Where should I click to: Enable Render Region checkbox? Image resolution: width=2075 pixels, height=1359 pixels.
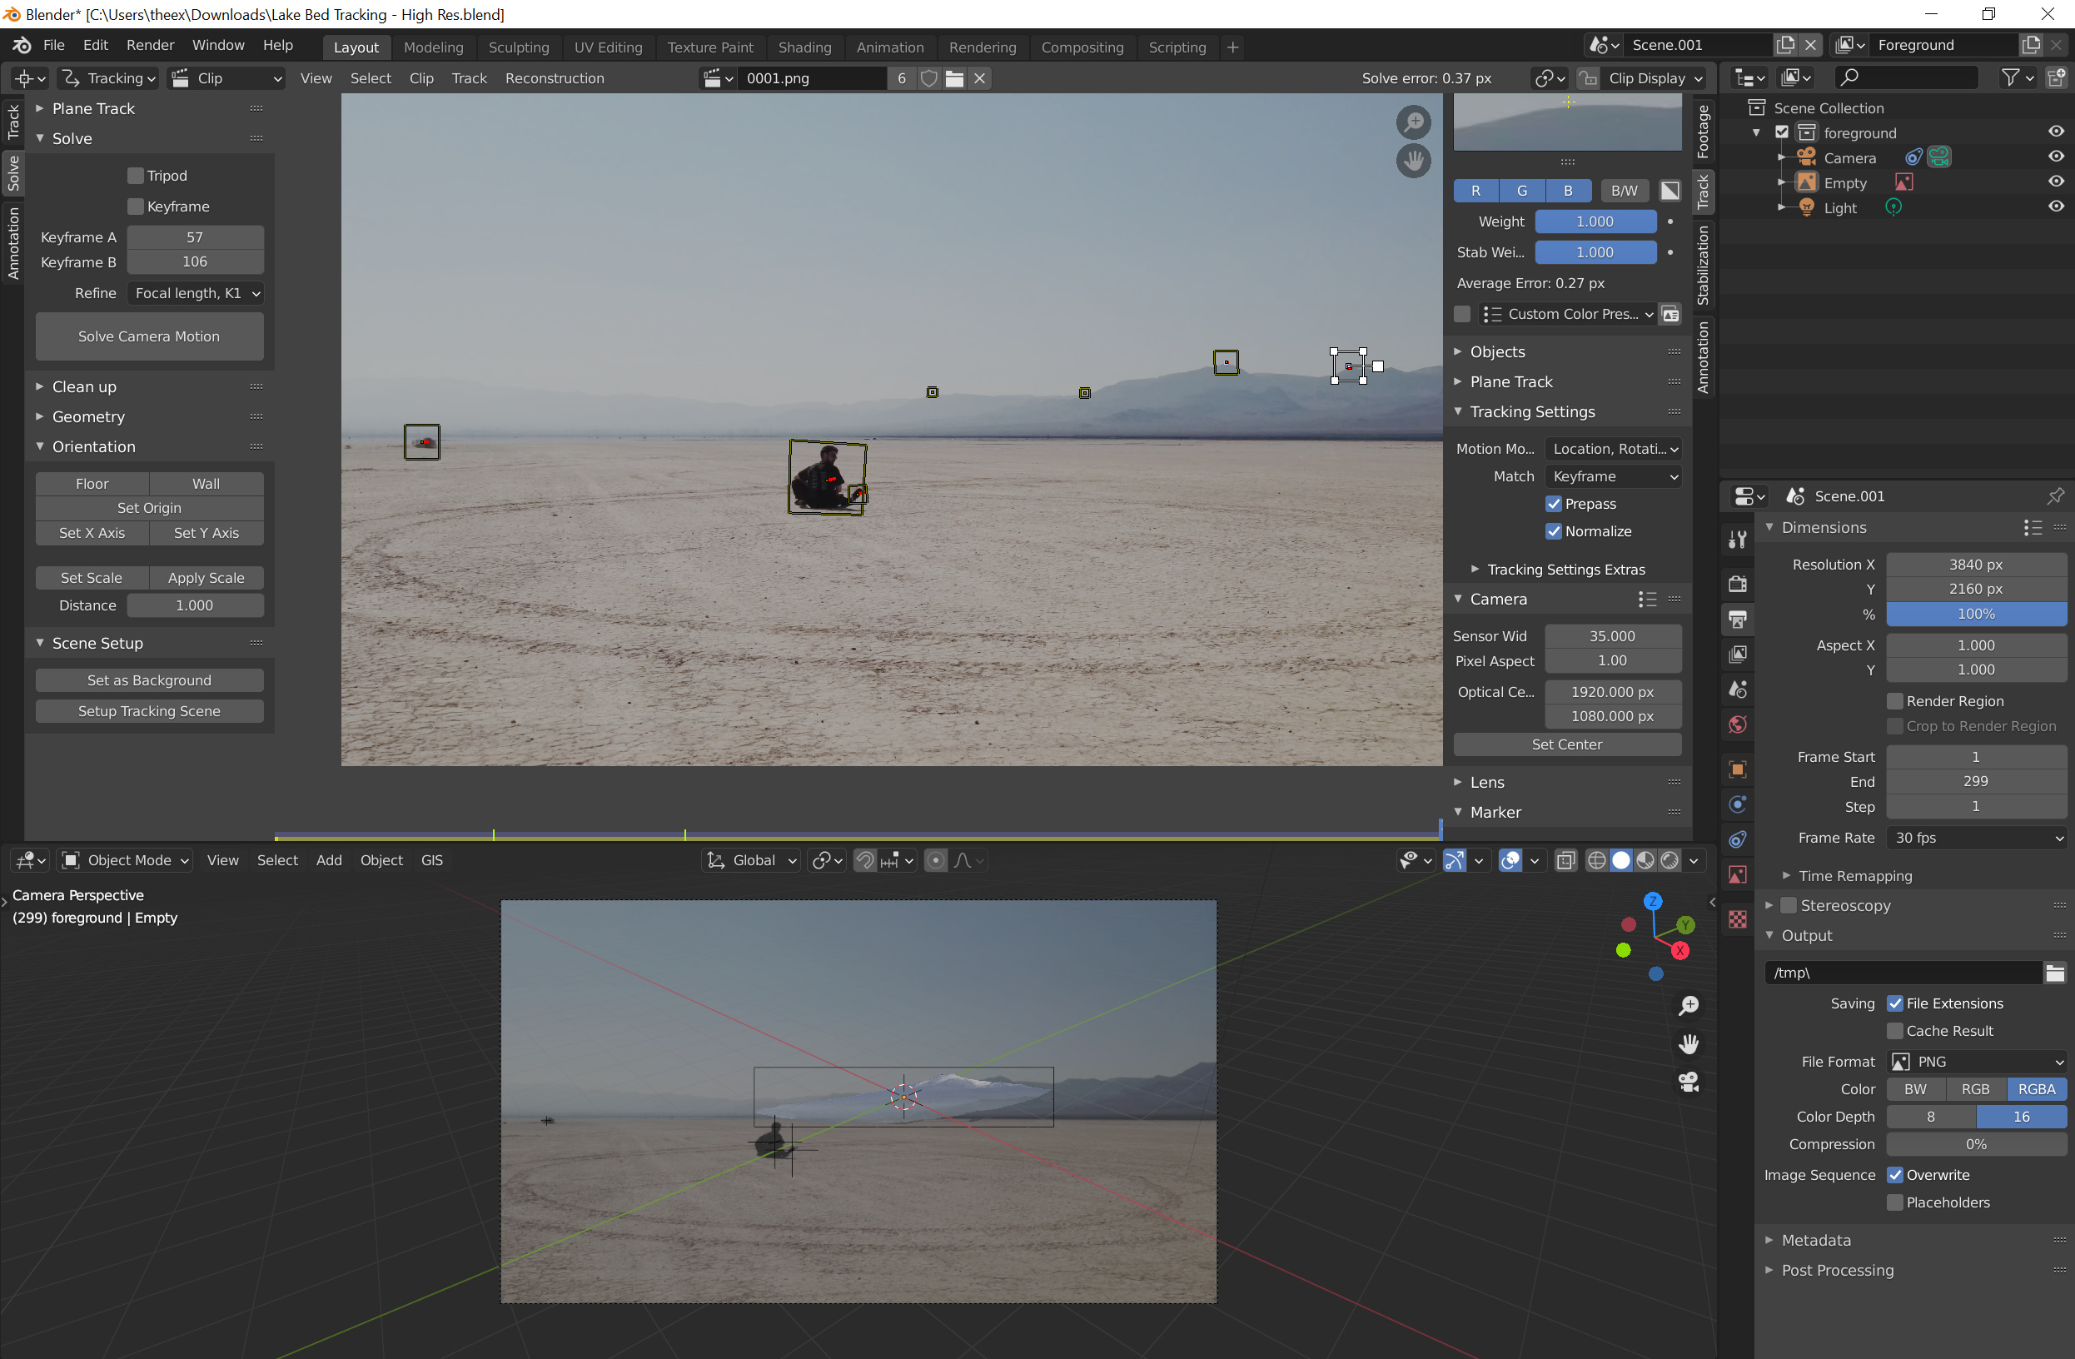1894,701
